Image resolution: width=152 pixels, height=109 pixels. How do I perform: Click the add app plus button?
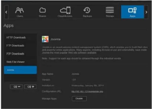coord(30,87)
